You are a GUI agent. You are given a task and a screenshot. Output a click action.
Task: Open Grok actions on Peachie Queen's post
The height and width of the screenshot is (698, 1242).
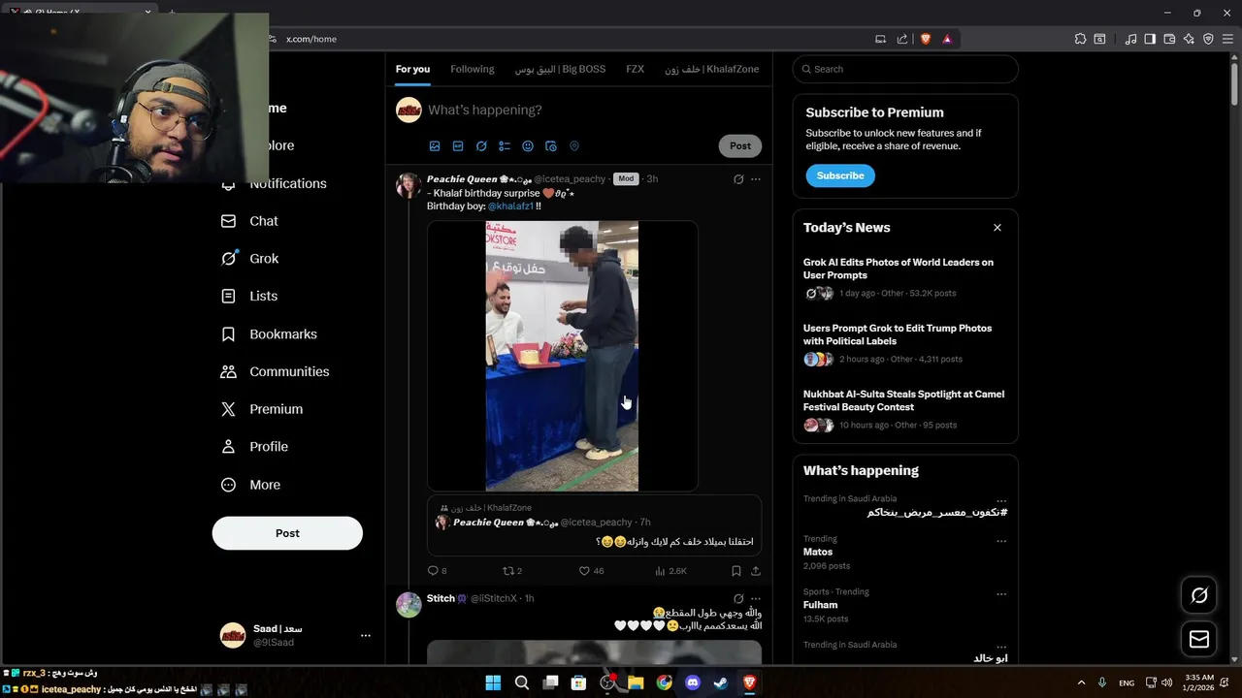pos(738,179)
